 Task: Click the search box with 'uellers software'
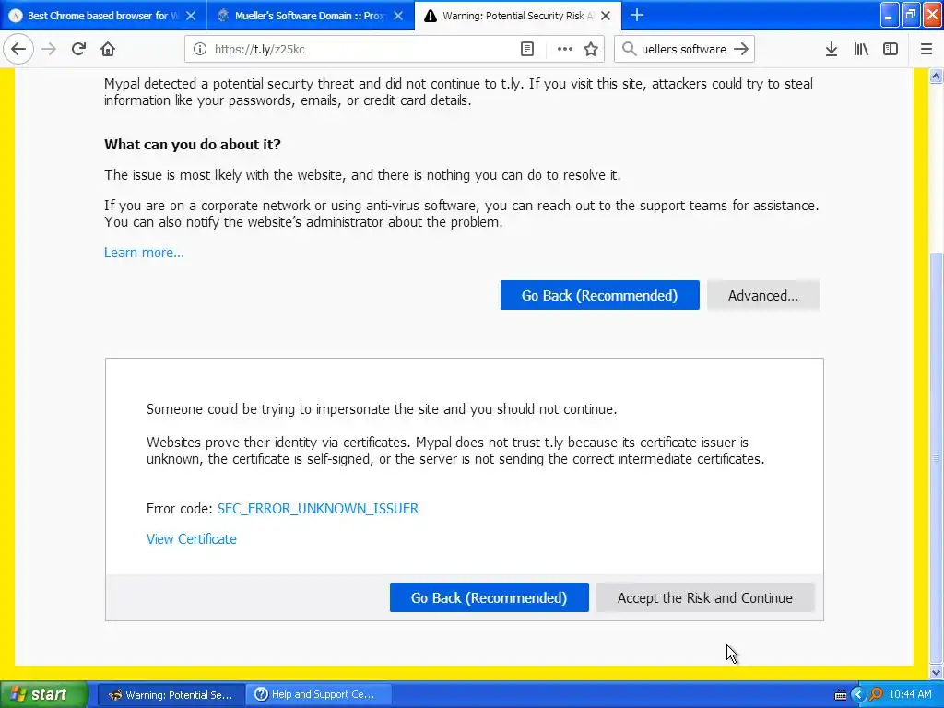[x=684, y=49]
